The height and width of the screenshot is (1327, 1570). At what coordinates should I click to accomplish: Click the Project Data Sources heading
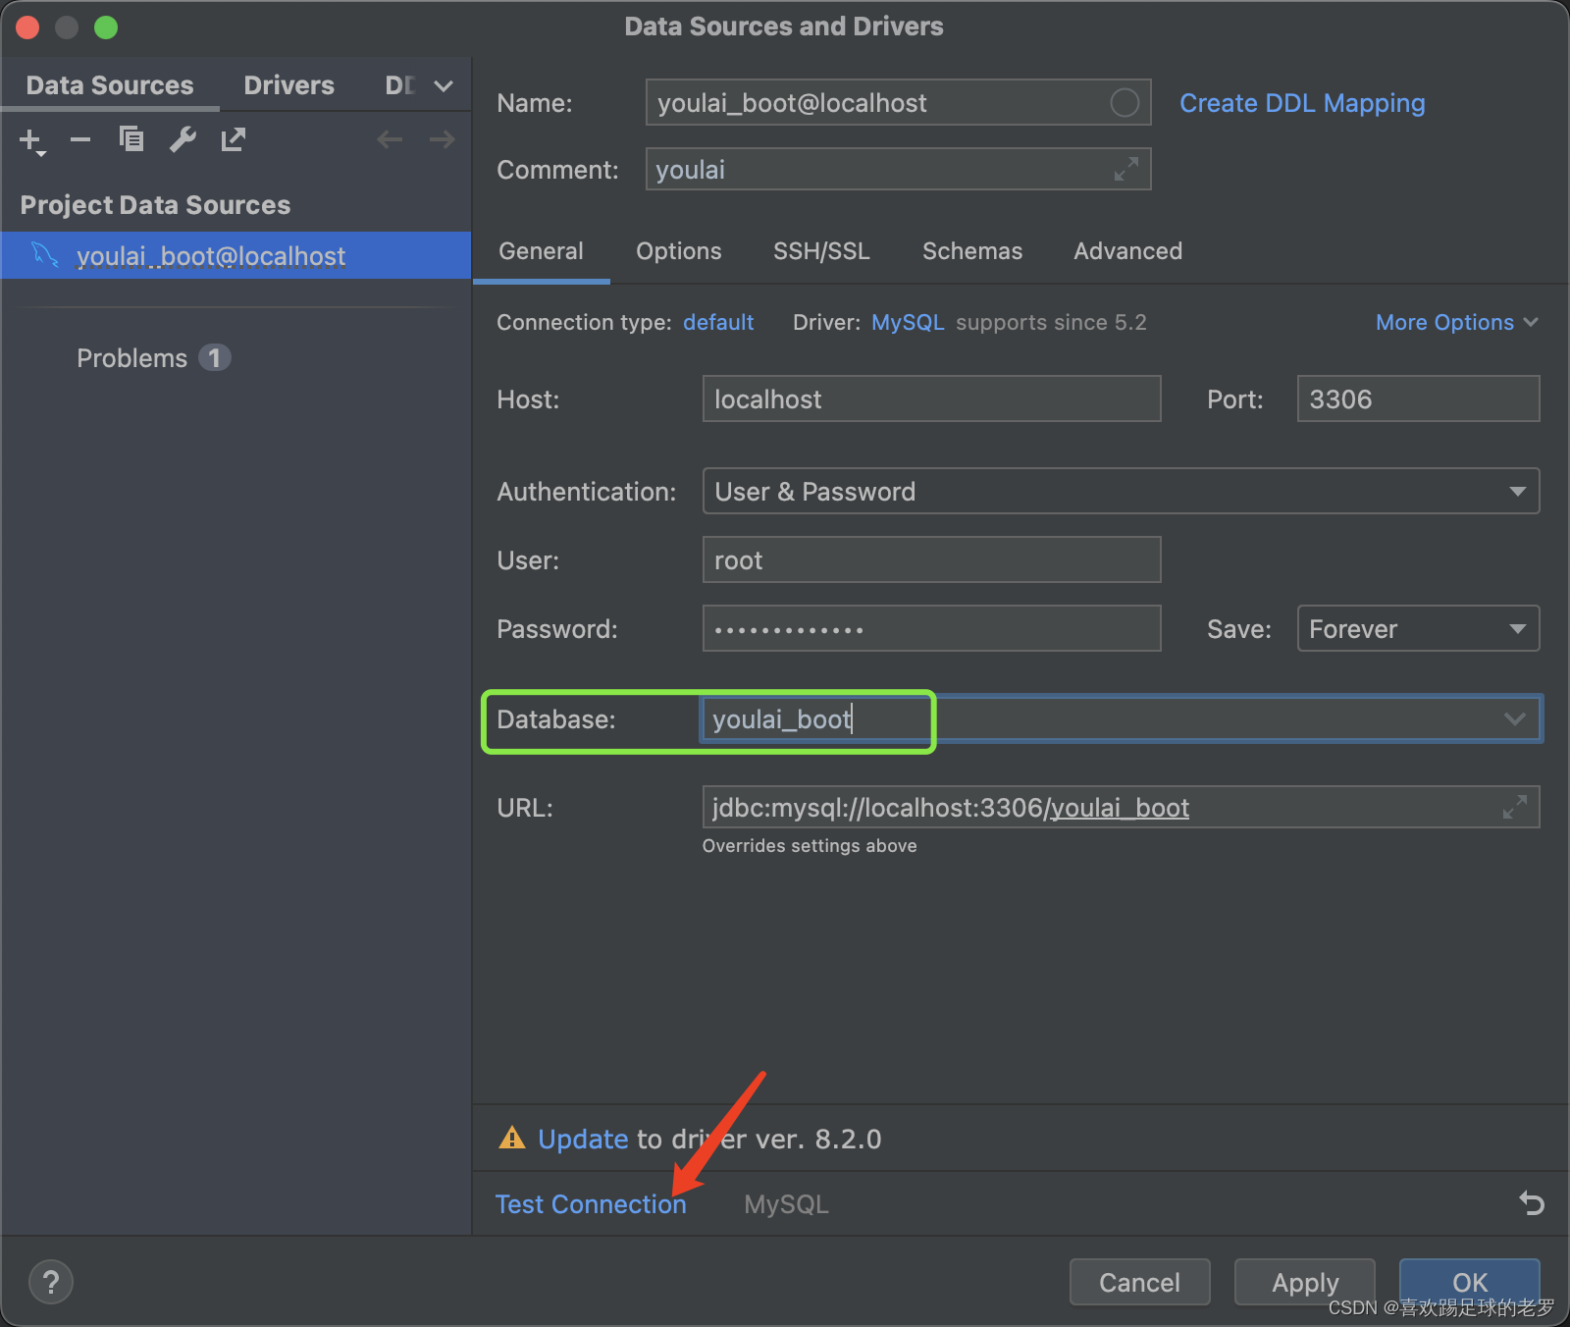(x=155, y=204)
